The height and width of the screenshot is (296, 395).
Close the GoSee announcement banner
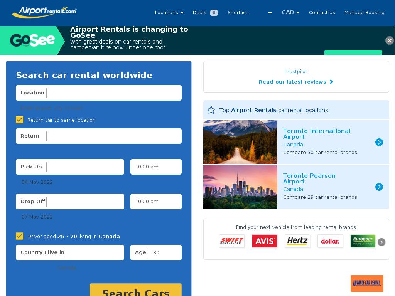click(x=390, y=40)
